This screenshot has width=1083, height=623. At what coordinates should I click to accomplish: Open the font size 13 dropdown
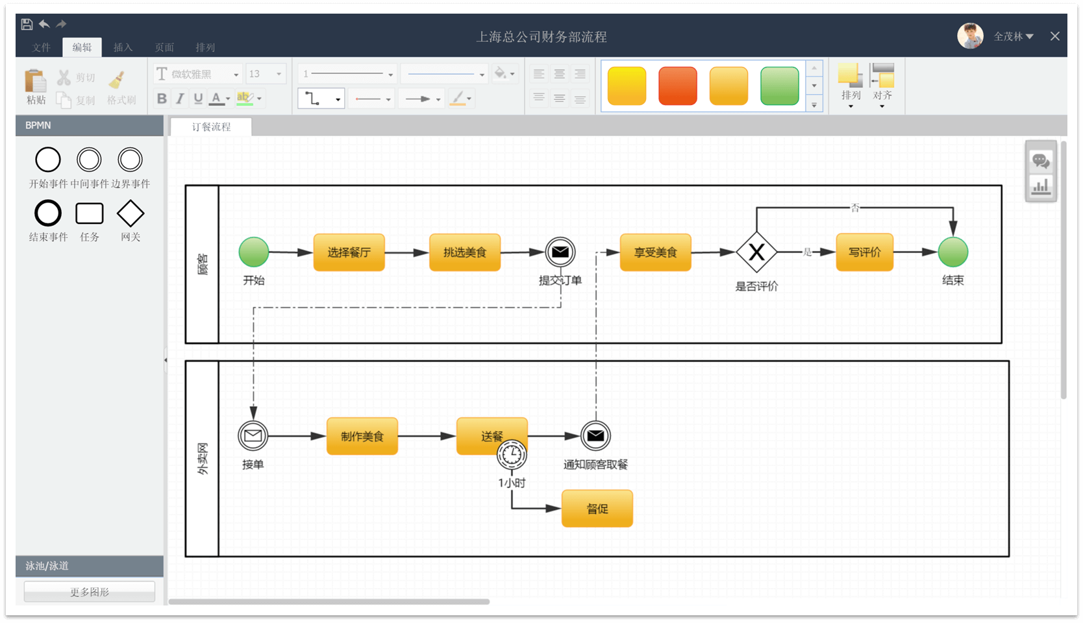point(279,73)
